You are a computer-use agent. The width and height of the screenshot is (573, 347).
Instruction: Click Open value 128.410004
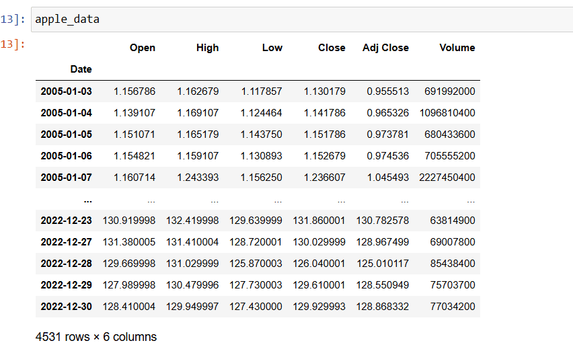click(x=129, y=307)
